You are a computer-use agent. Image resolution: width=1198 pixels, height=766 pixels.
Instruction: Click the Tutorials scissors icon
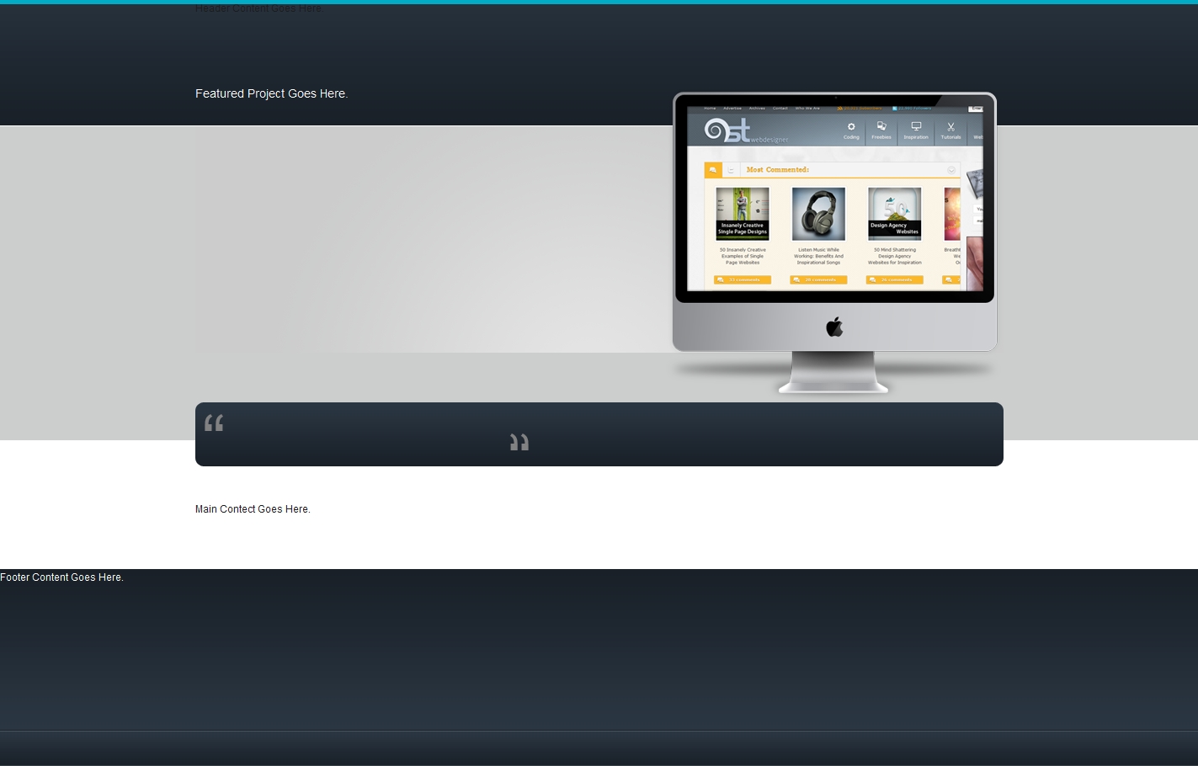[950, 127]
